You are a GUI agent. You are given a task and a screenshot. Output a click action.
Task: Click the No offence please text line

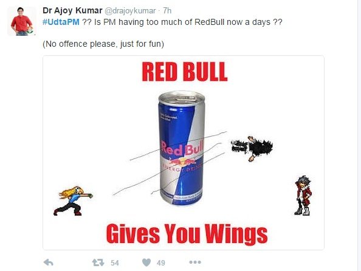click(x=103, y=44)
